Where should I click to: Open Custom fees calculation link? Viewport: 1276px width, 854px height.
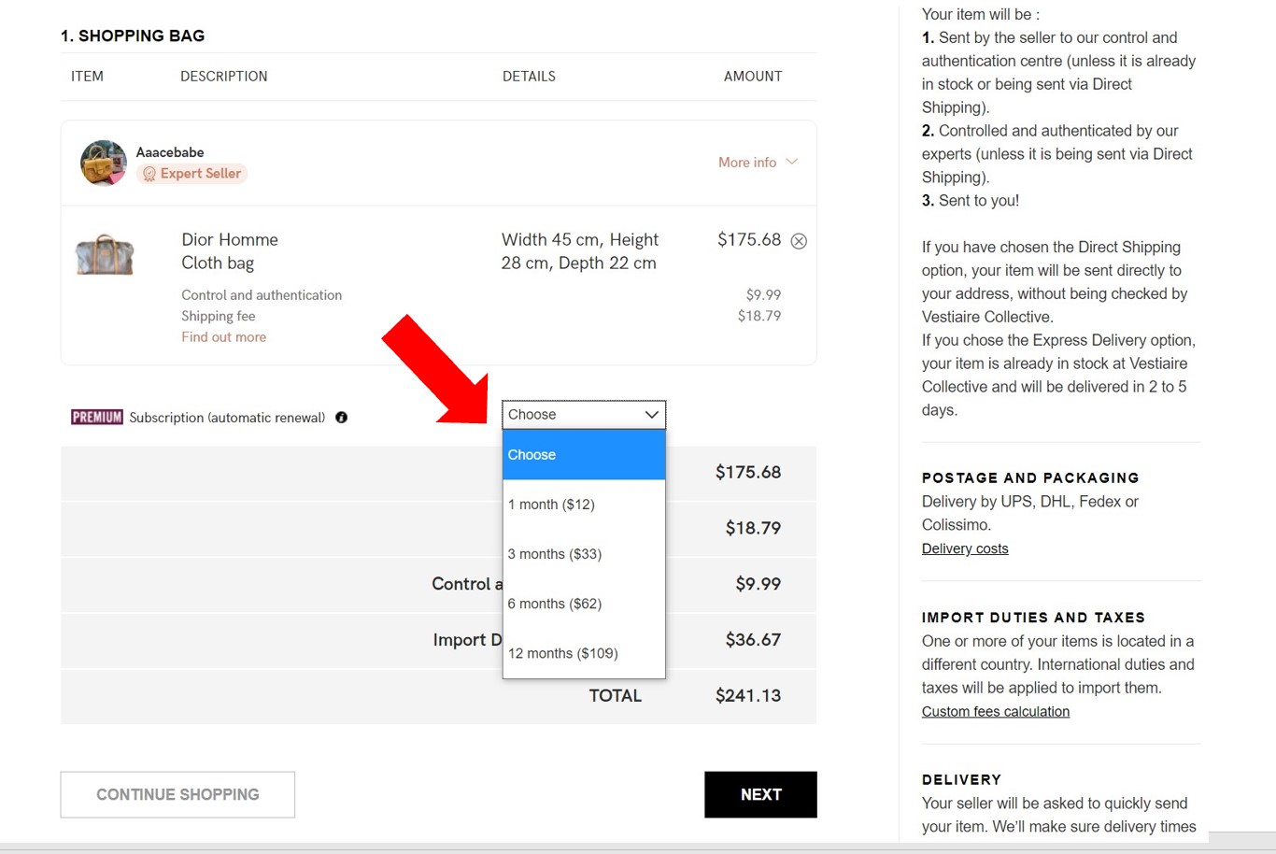pos(995,711)
